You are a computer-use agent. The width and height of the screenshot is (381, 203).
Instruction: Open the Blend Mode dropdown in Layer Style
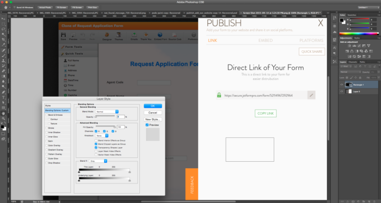coord(107,112)
